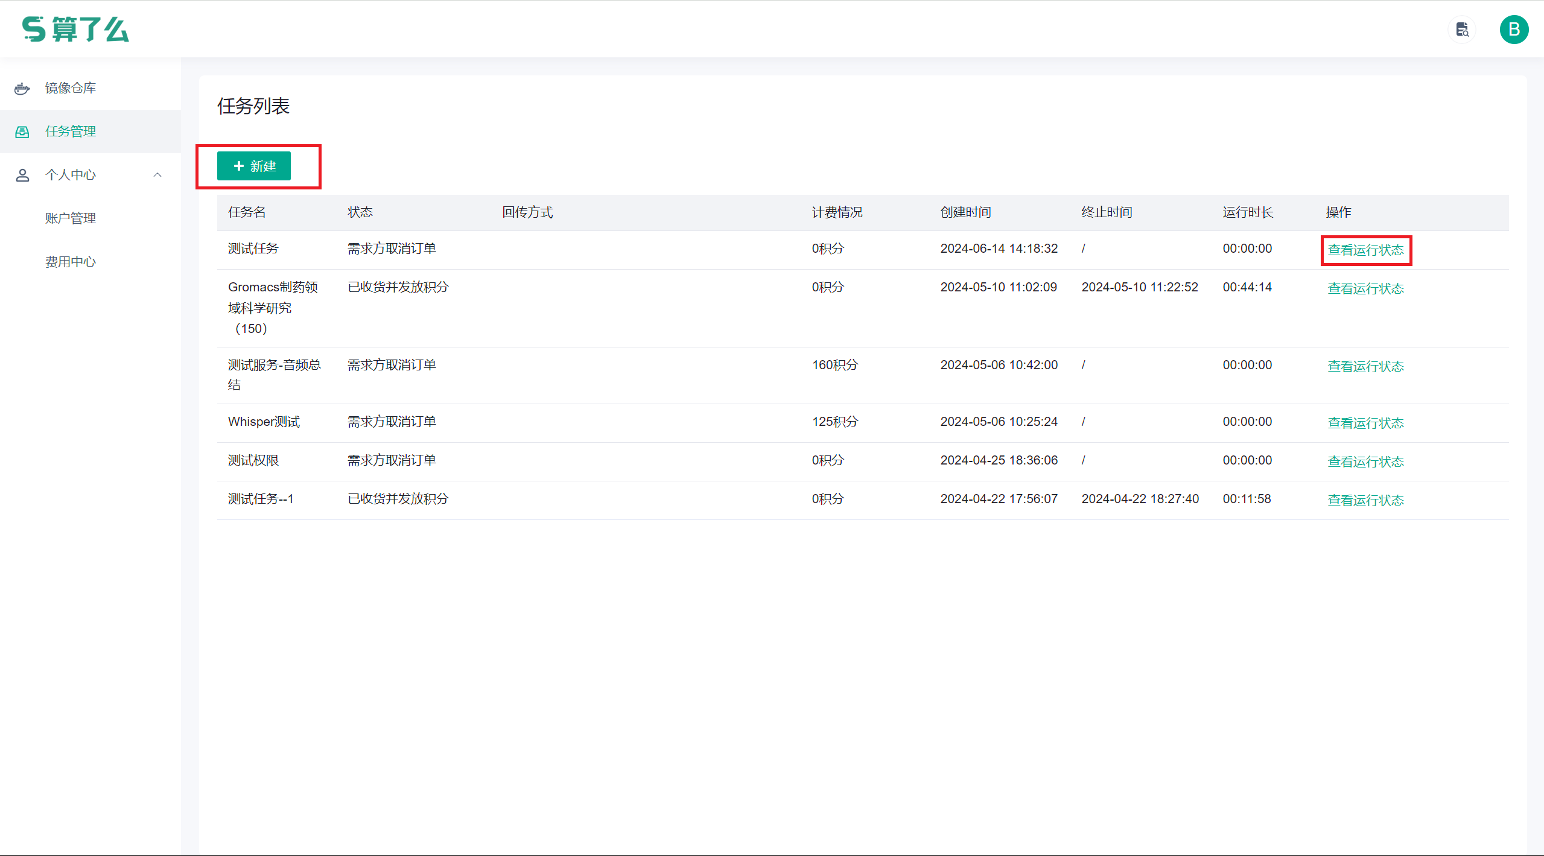Click end time 2024-05-10 11:22:52
This screenshot has height=856, width=1544.
click(x=1140, y=287)
